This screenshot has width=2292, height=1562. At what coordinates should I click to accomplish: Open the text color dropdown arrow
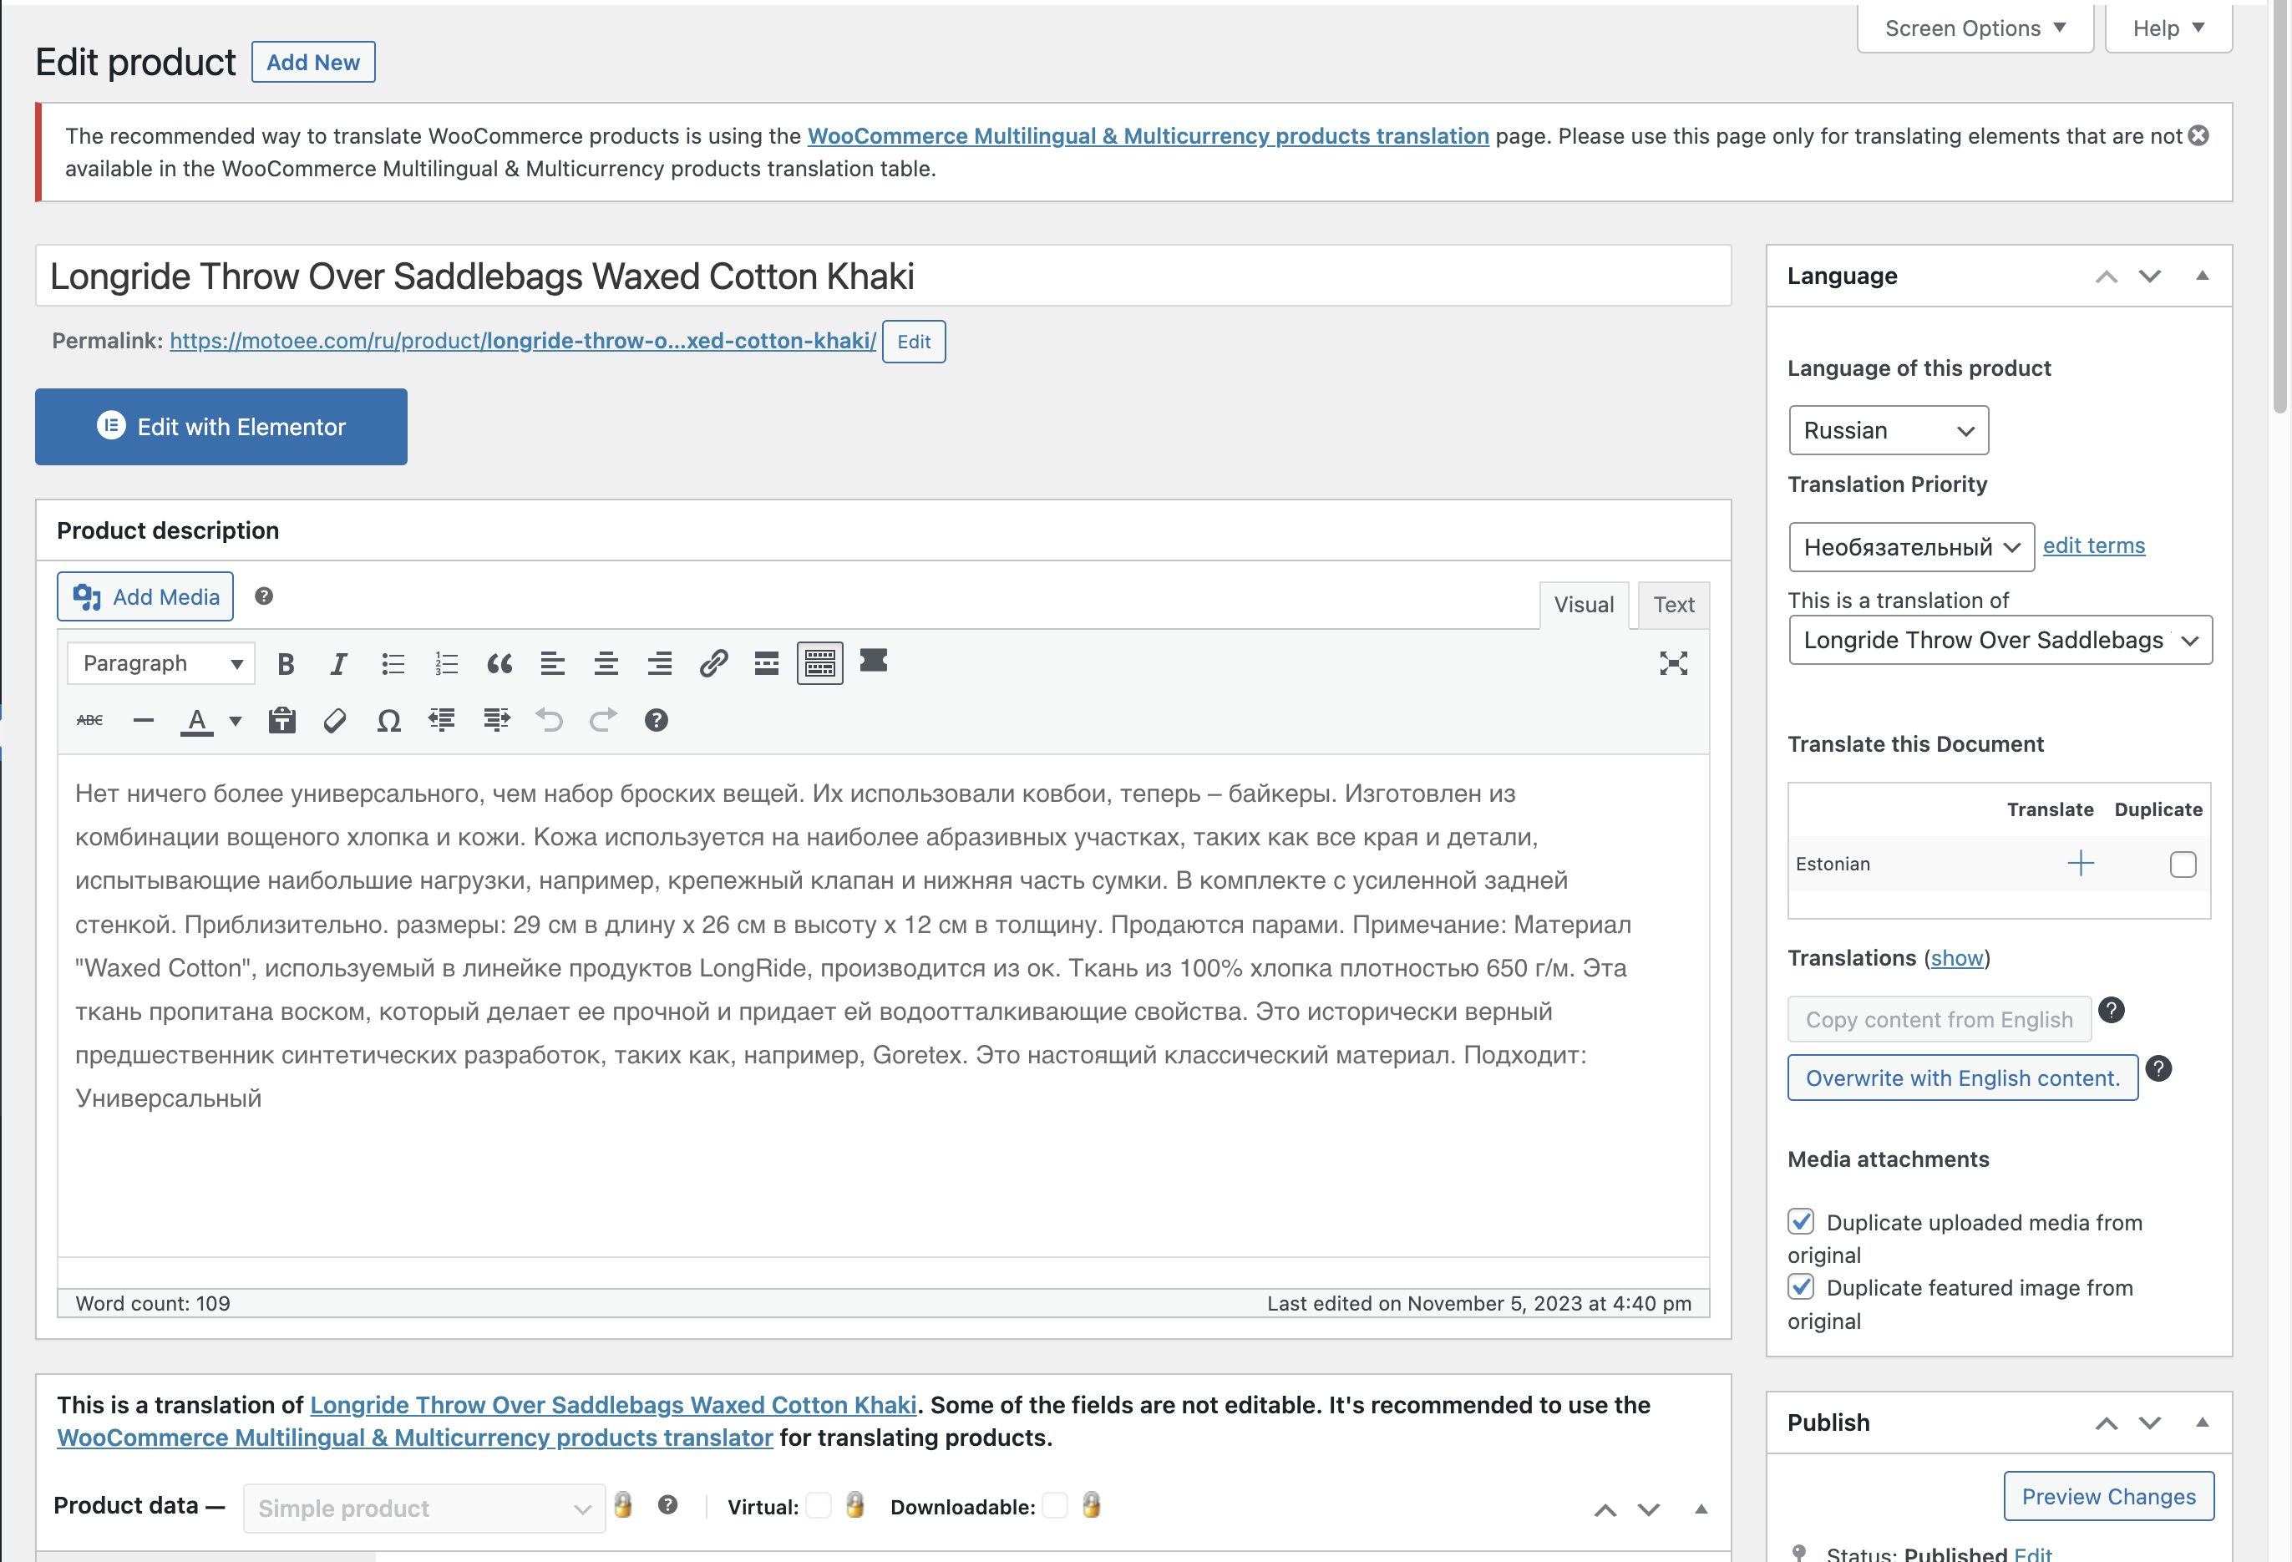tap(235, 721)
